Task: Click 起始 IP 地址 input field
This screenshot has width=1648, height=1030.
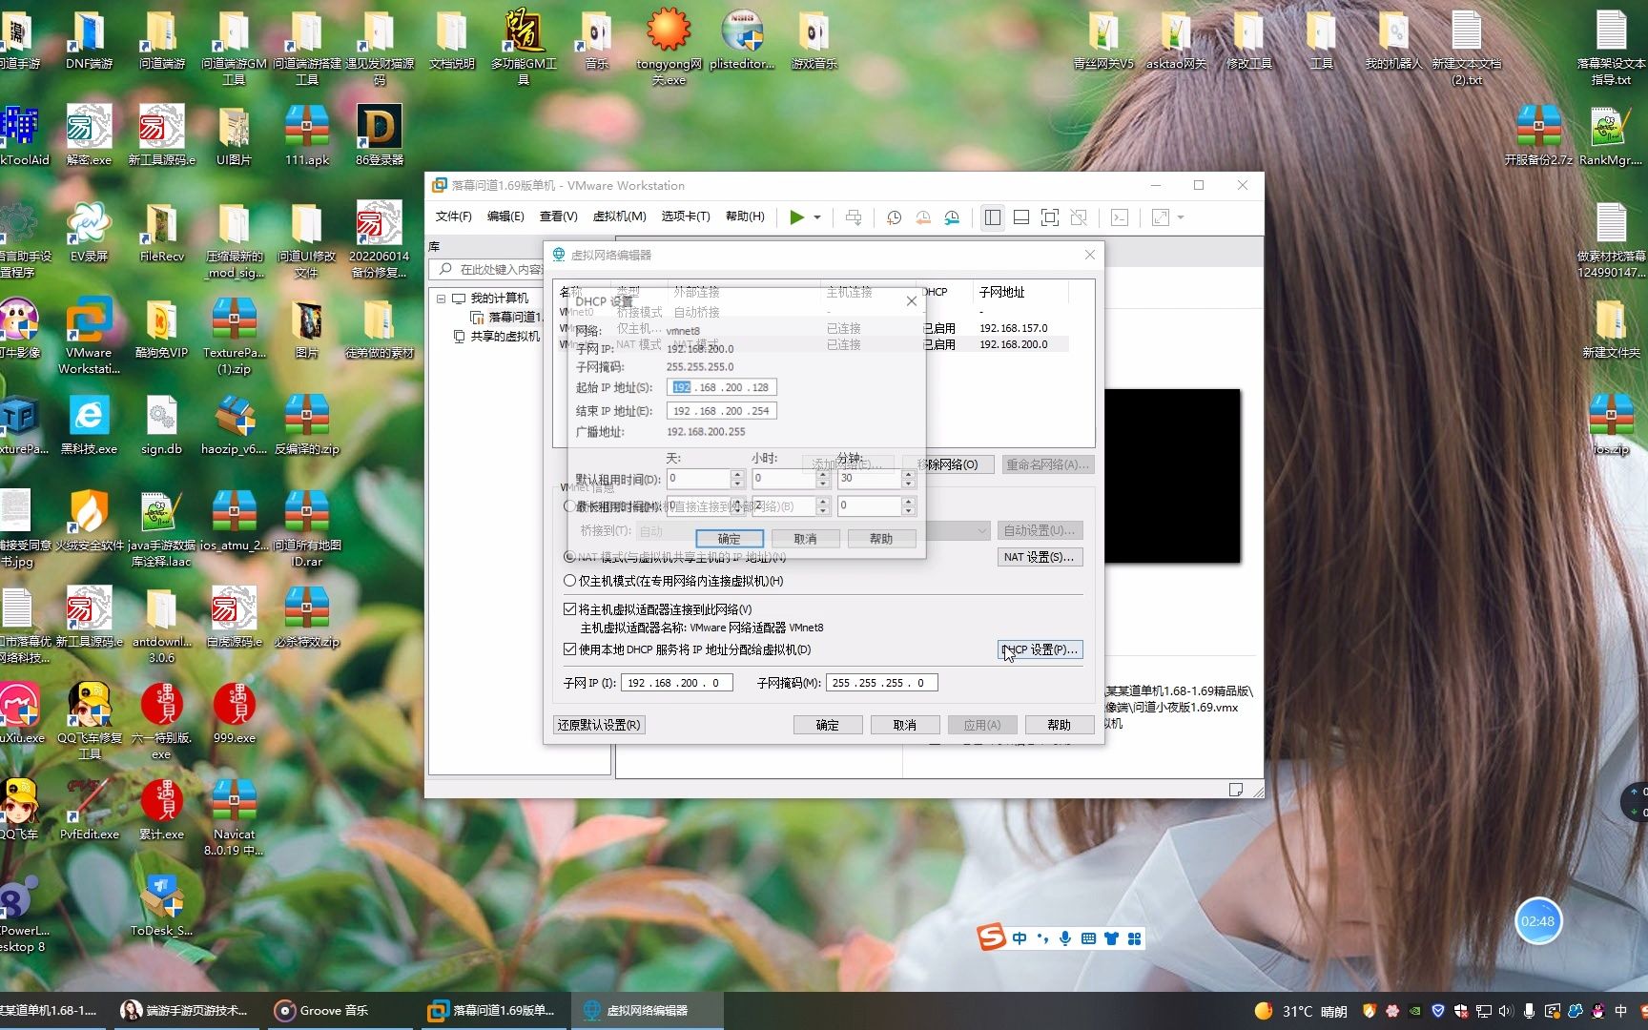Action: click(722, 387)
